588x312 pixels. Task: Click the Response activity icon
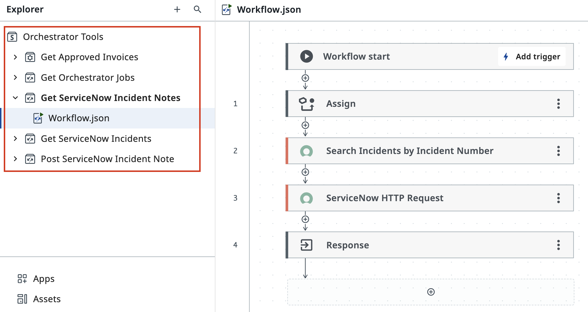306,245
